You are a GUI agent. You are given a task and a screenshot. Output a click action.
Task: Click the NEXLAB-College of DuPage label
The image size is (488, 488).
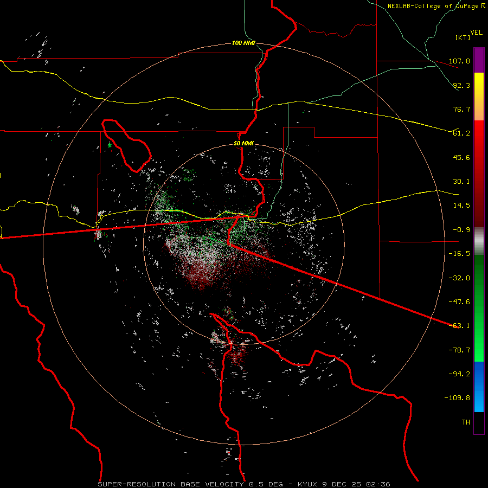(x=435, y=6)
